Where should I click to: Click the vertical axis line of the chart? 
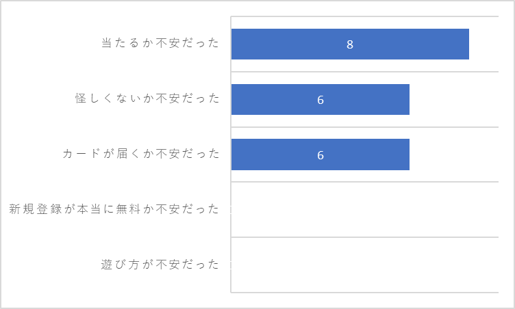[231, 154]
